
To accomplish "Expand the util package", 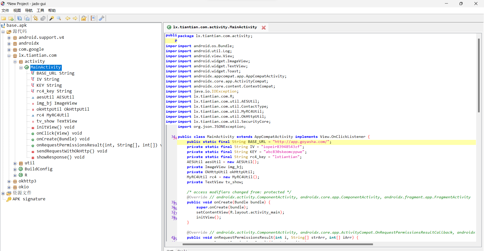I will 15,164.
